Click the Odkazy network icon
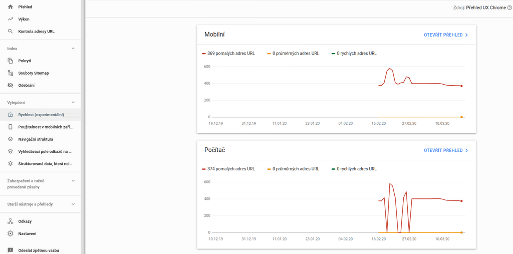The width and height of the screenshot is (513, 254). pos(10,221)
